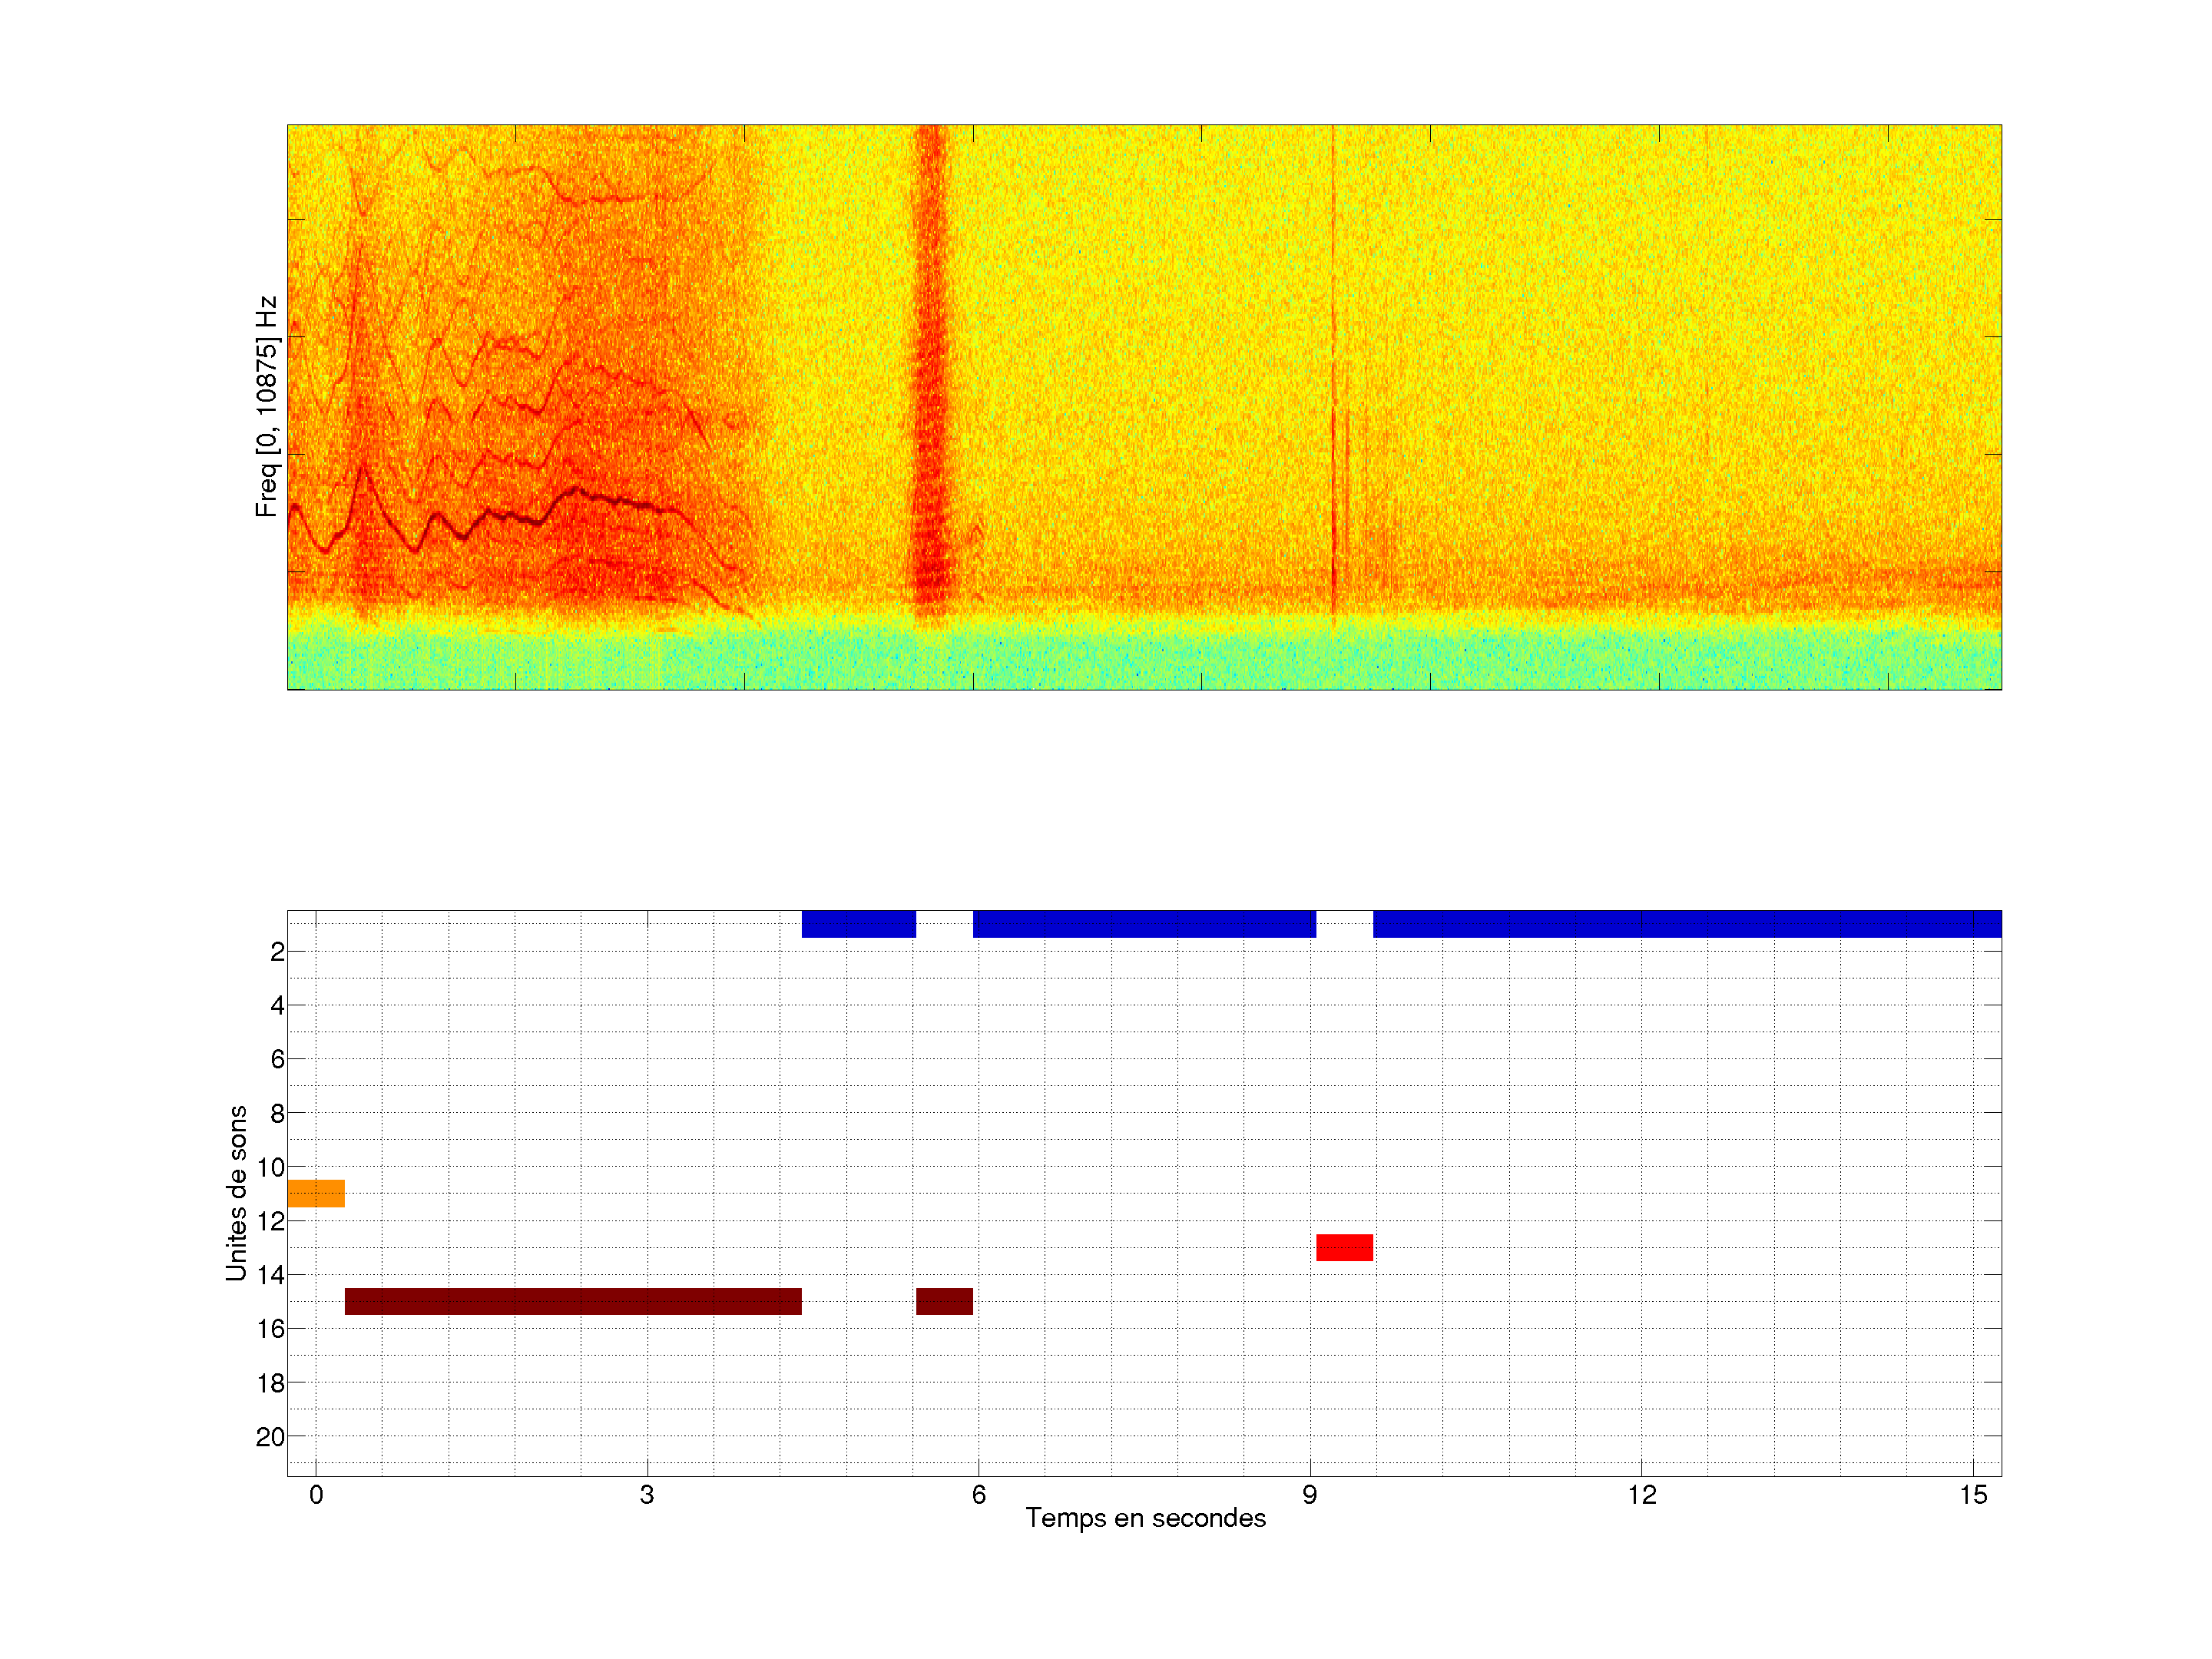This screenshot has width=2212, height=1659.
Task: Click the x-axis tick label 12
Action: (x=1641, y=1495)
